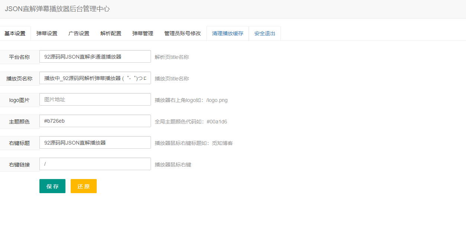Click the yellow 还原 button

[x=84, y=186]
